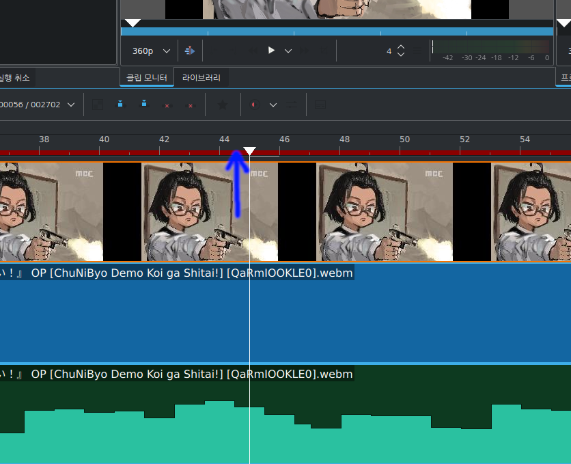Screen dimensions: 571x464
Task: Increase the monitor position with up stepper
Action: (401, 47)
